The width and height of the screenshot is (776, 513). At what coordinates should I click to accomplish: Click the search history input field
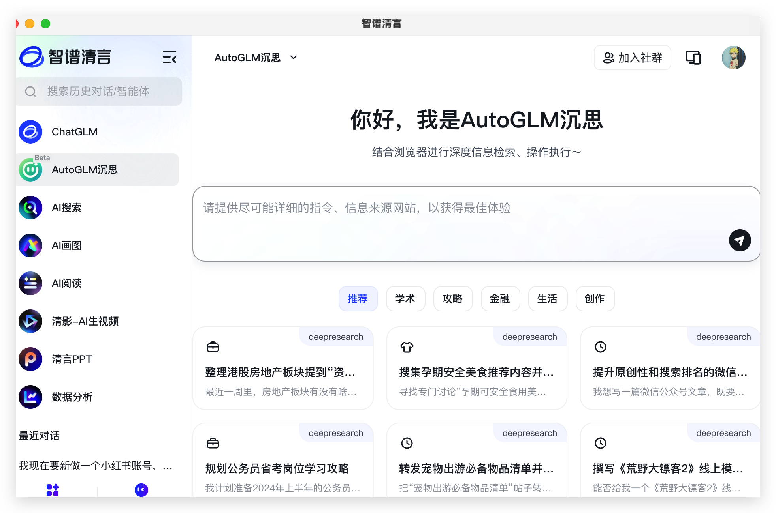(99, 92)
